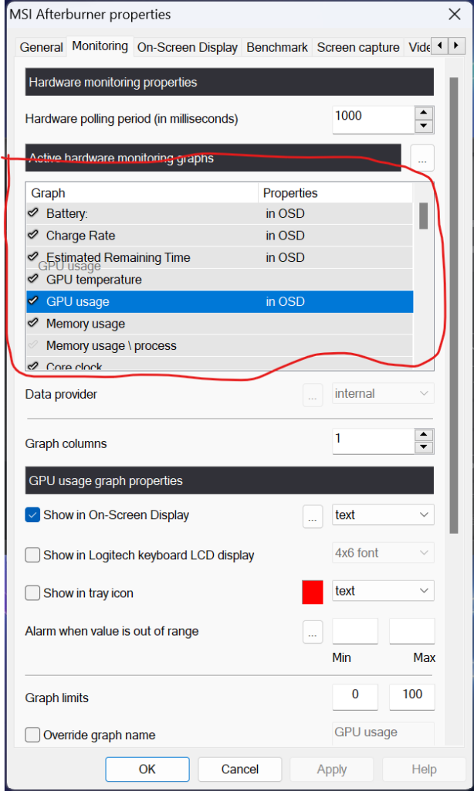Open the partially visible Video tab

click(418, 47)
